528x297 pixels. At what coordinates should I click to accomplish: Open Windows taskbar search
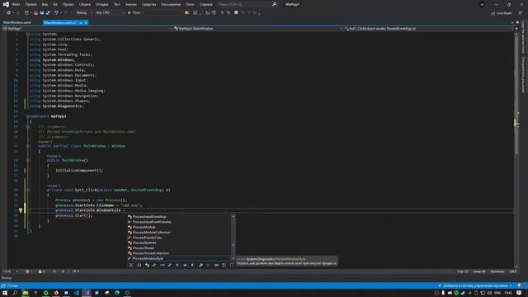pyautogui.click(x=15, y=293)
